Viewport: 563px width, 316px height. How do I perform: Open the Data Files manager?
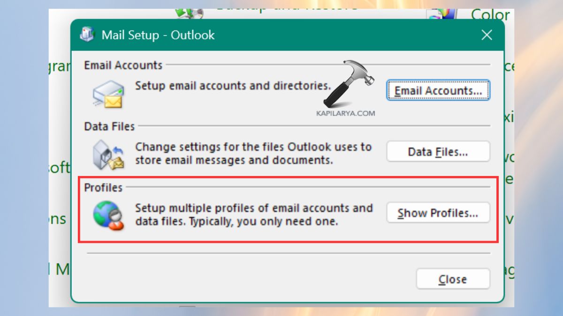click(438, 152)
